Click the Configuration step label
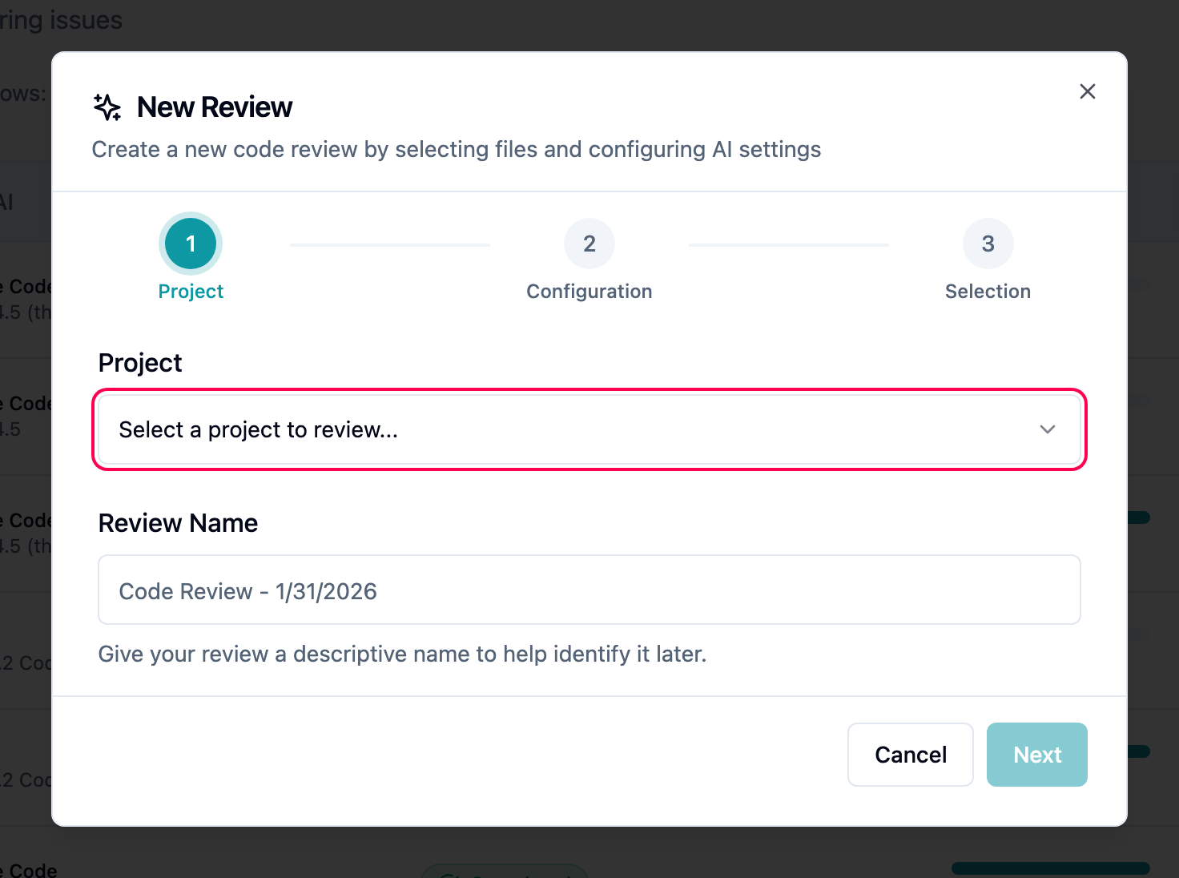 click(589, 291)
